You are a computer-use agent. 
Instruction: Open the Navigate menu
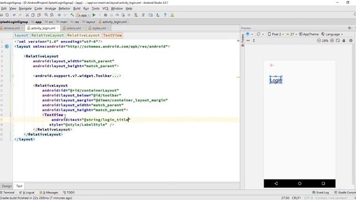[25, 8]
